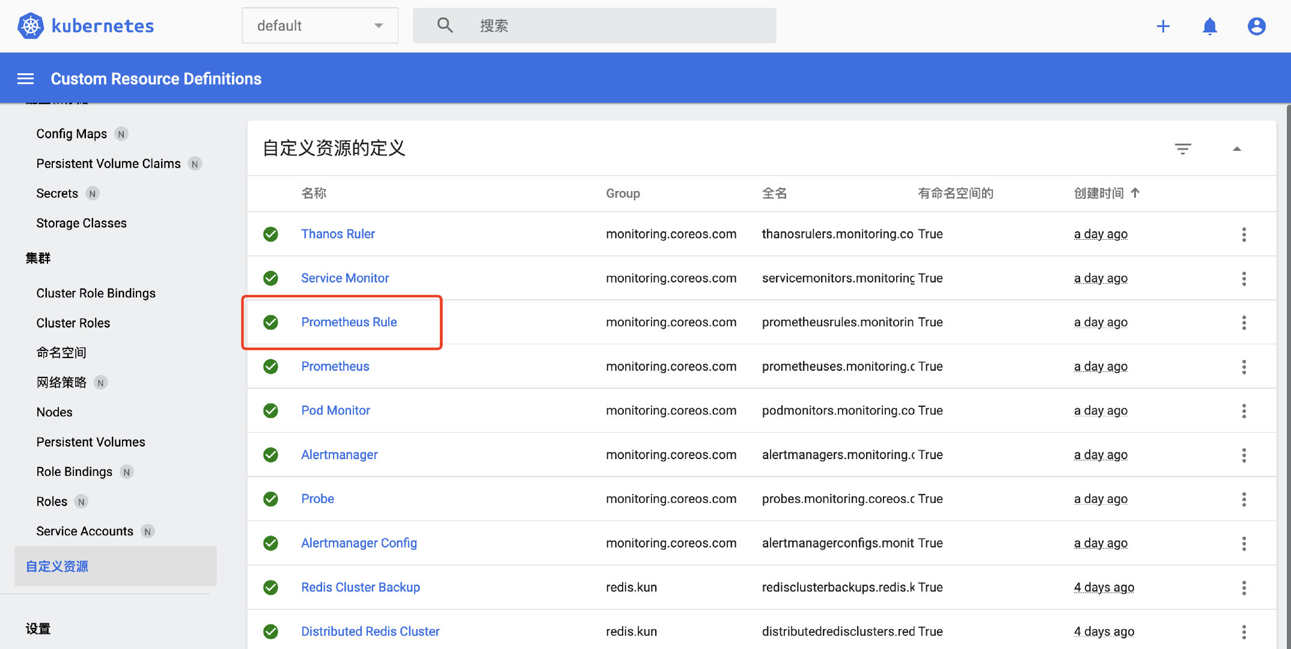Click the plus create resource icon

point(1163,26)
